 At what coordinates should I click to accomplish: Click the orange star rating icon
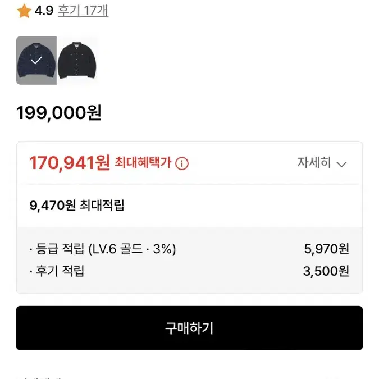(x=24, y=11)
